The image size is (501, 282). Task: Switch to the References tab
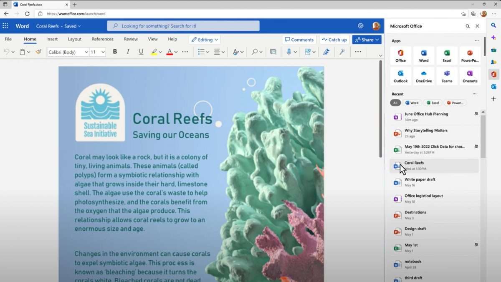point(103,39)
